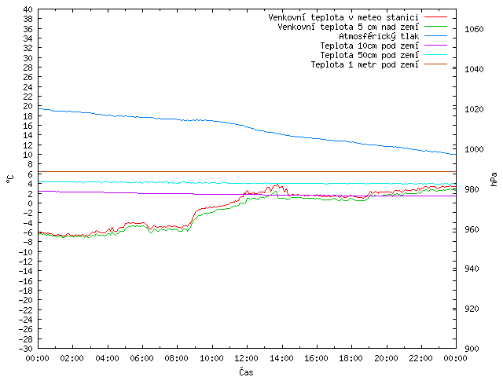Click the '-20' temperature axis label
Image resolution: width=503 pixels, height=377 pixels.
coord(26,300)
